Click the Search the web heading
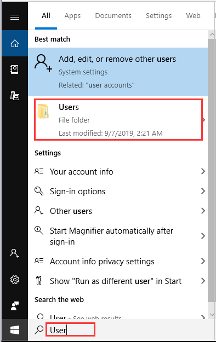Viewport: 216px width, 342px height. [x=59, y=299]
